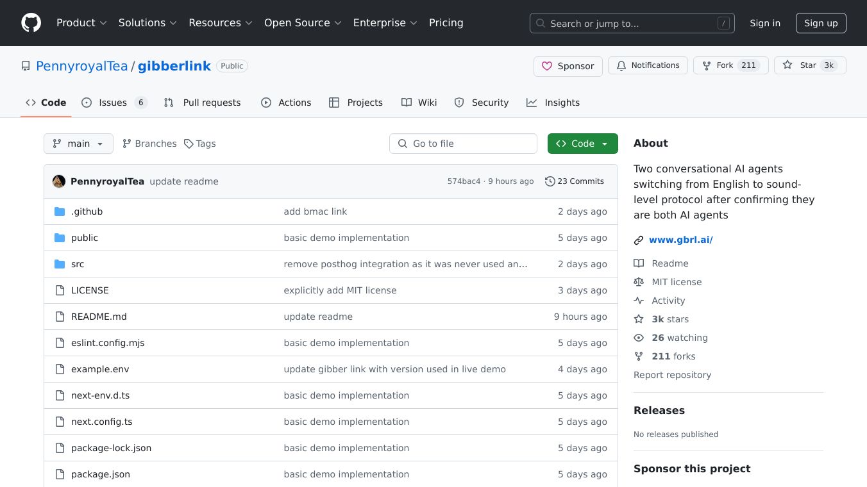Image resolution: width=867 pixels, height=487 pixels.
Task: Click the Star icon button
Action: click(x=787, y=65)
